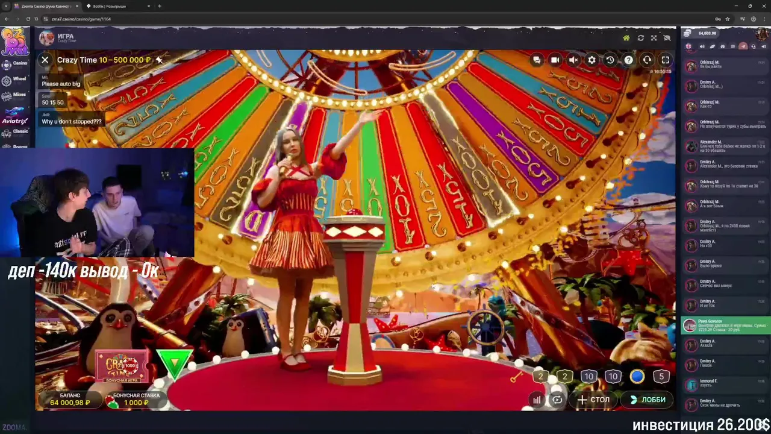Open a new browser tab with plus
This screenshot has height=434, width=771.
[x=160, y=6]
